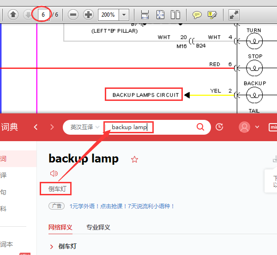Image resolution: width=277 pixels, height=255 pixels.
Task: Select the fit one full page icon
Action: pyautogui.click(x=160, y=14)
